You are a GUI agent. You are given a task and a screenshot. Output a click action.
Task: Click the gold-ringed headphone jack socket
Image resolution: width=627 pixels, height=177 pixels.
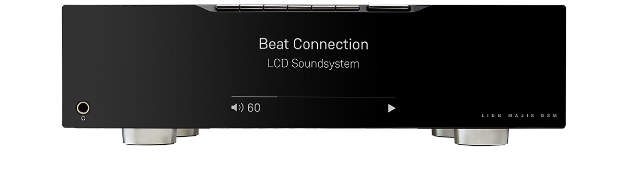point(83,108)
